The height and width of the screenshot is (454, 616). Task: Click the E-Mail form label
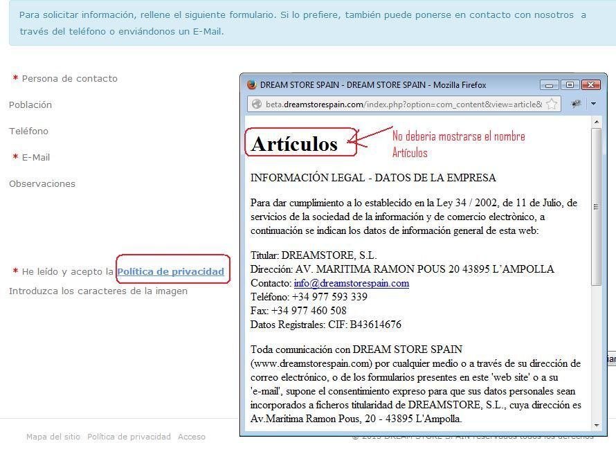click(x=36, y=158)
